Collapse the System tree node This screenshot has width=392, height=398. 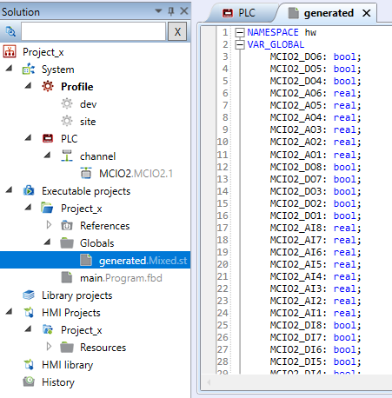[x=10, y=69]
